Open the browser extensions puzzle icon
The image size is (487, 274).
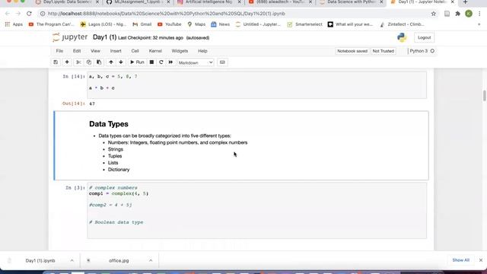[457, 14]
